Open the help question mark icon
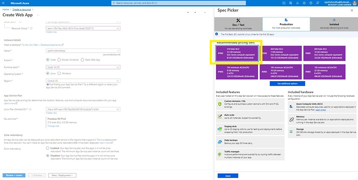 [x=311, y=3]
